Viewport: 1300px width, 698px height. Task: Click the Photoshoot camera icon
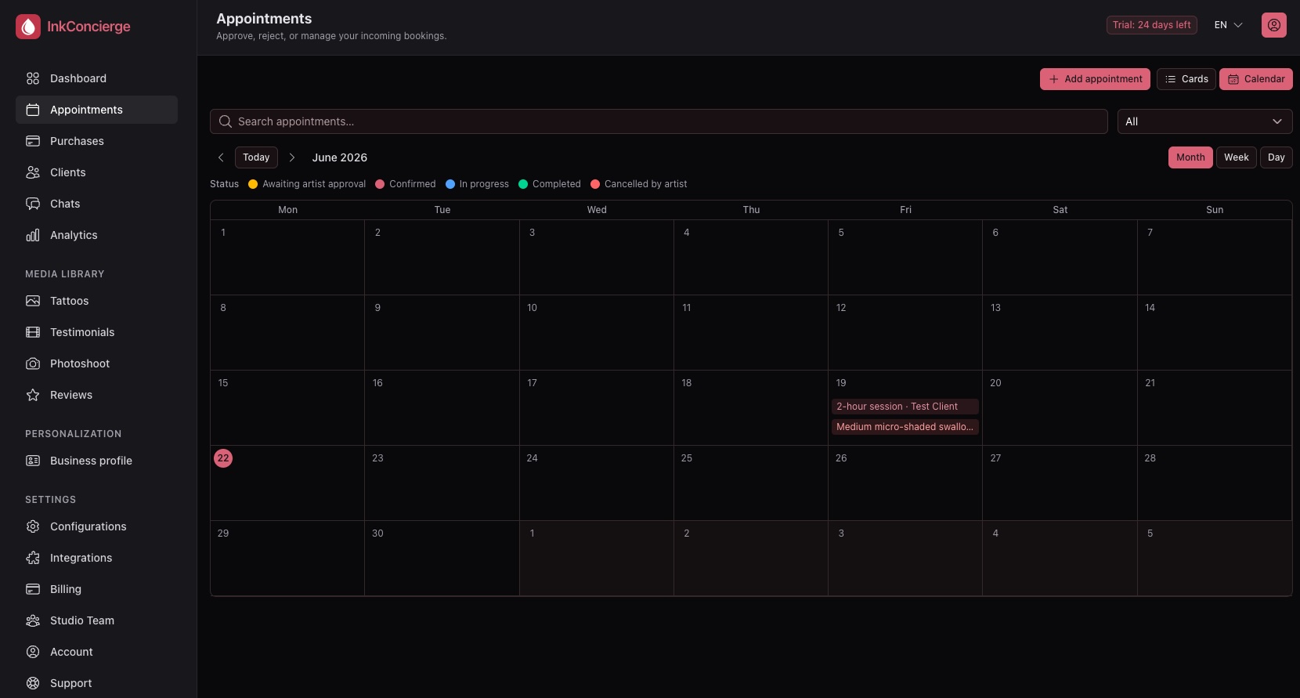(33, 363)
